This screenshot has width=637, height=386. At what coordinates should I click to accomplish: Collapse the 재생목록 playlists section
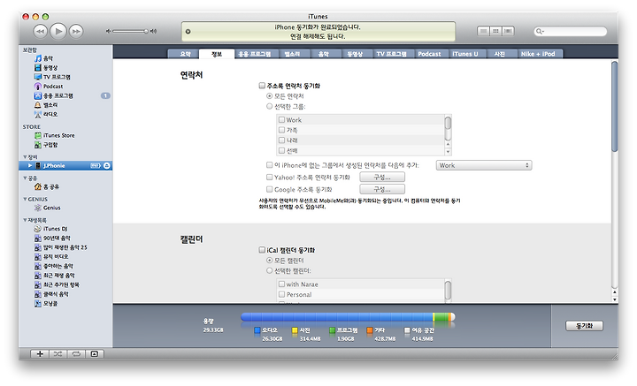(x=25, y=220)
